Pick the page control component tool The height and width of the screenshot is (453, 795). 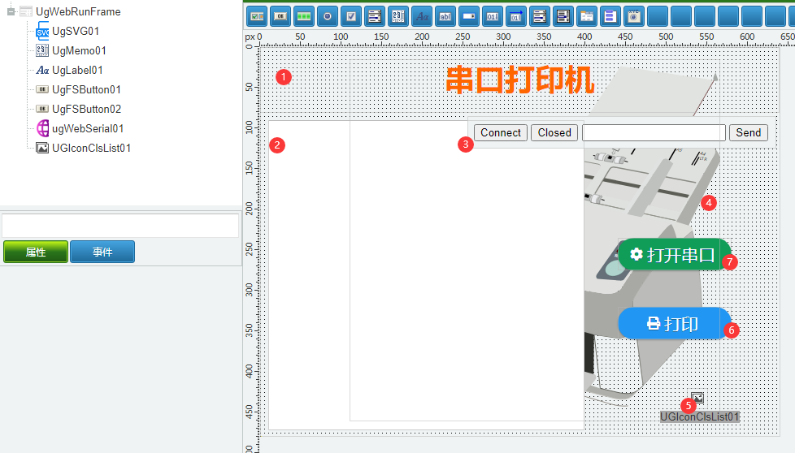tap(587, 17)
